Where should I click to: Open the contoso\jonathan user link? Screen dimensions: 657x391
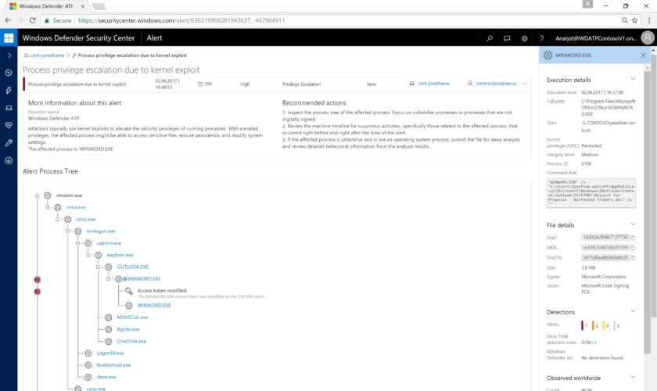pos(495,84)
